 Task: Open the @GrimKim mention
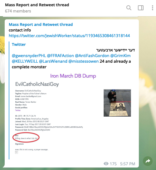pyautogui.click(x=120, y=56)
